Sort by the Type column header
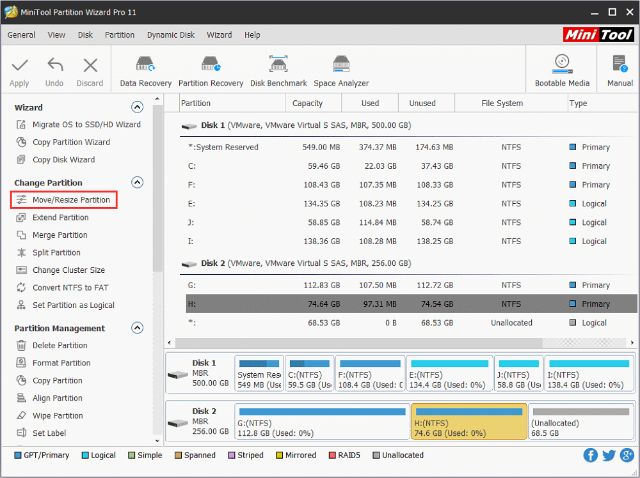 (602, 103)
